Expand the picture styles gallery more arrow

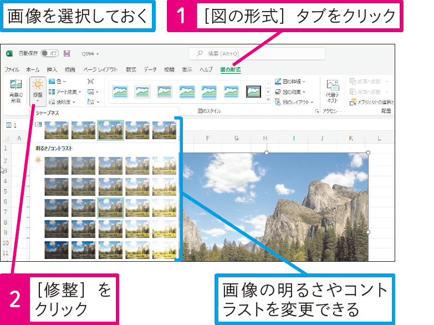[268, 100]
